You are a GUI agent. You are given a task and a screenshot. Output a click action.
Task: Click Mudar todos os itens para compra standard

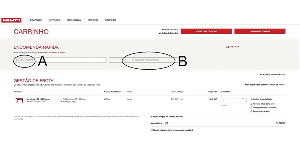tap(172, 130)
